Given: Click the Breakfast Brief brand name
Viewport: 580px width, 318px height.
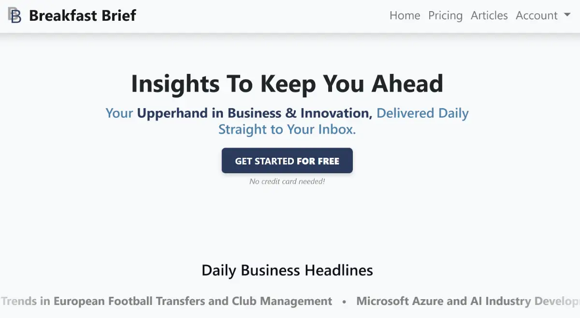Looking at the screenshot, I should [83, 15].
